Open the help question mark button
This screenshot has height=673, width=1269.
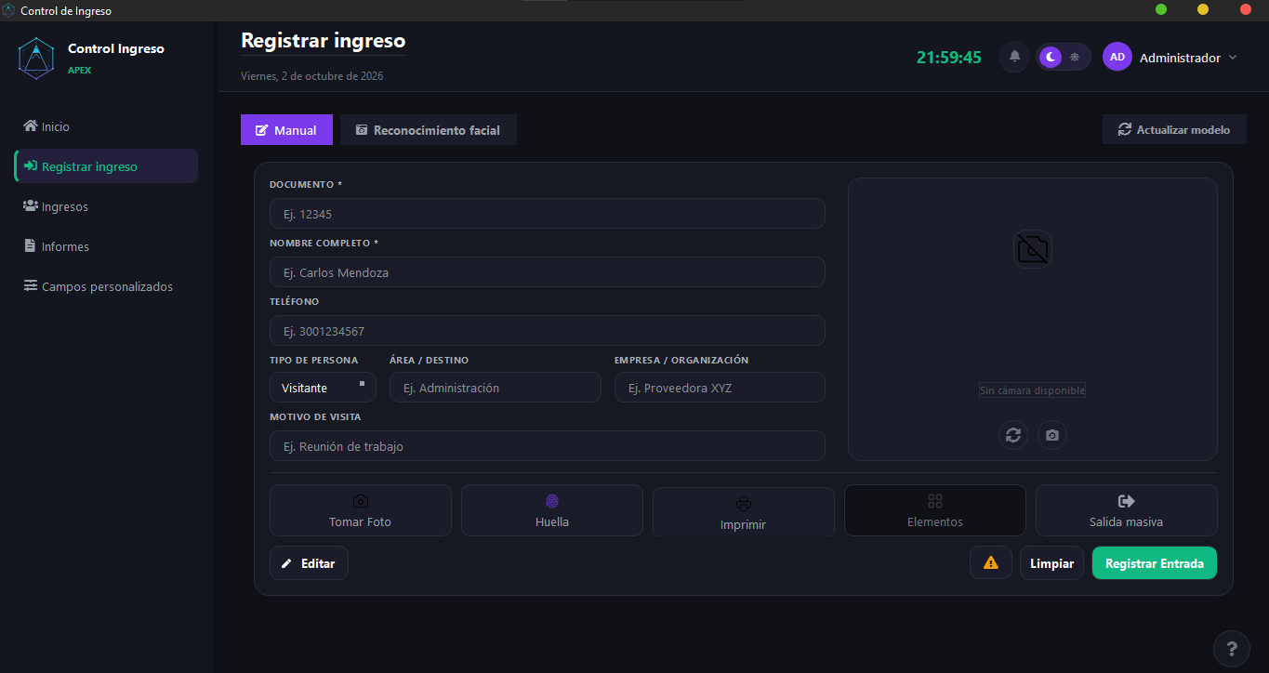point(1232,648)
